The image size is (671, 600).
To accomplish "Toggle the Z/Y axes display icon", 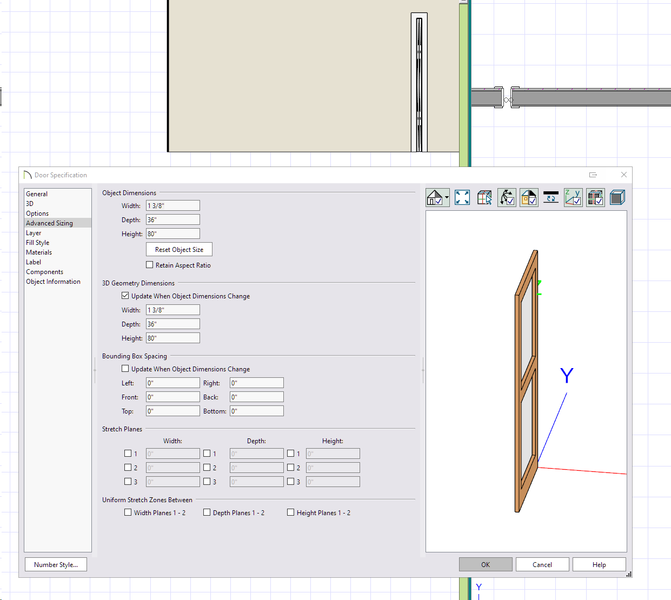I will coord(573,198).
